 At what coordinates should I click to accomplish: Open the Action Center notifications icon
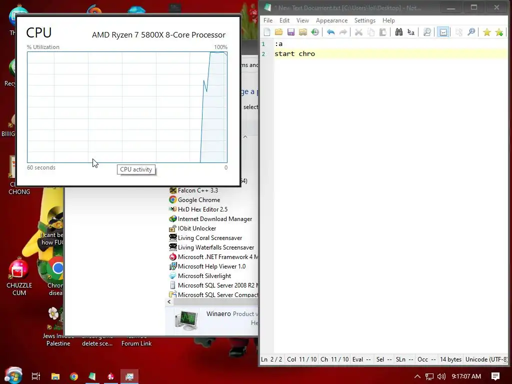pyautogui.click(x=495, y=376)
